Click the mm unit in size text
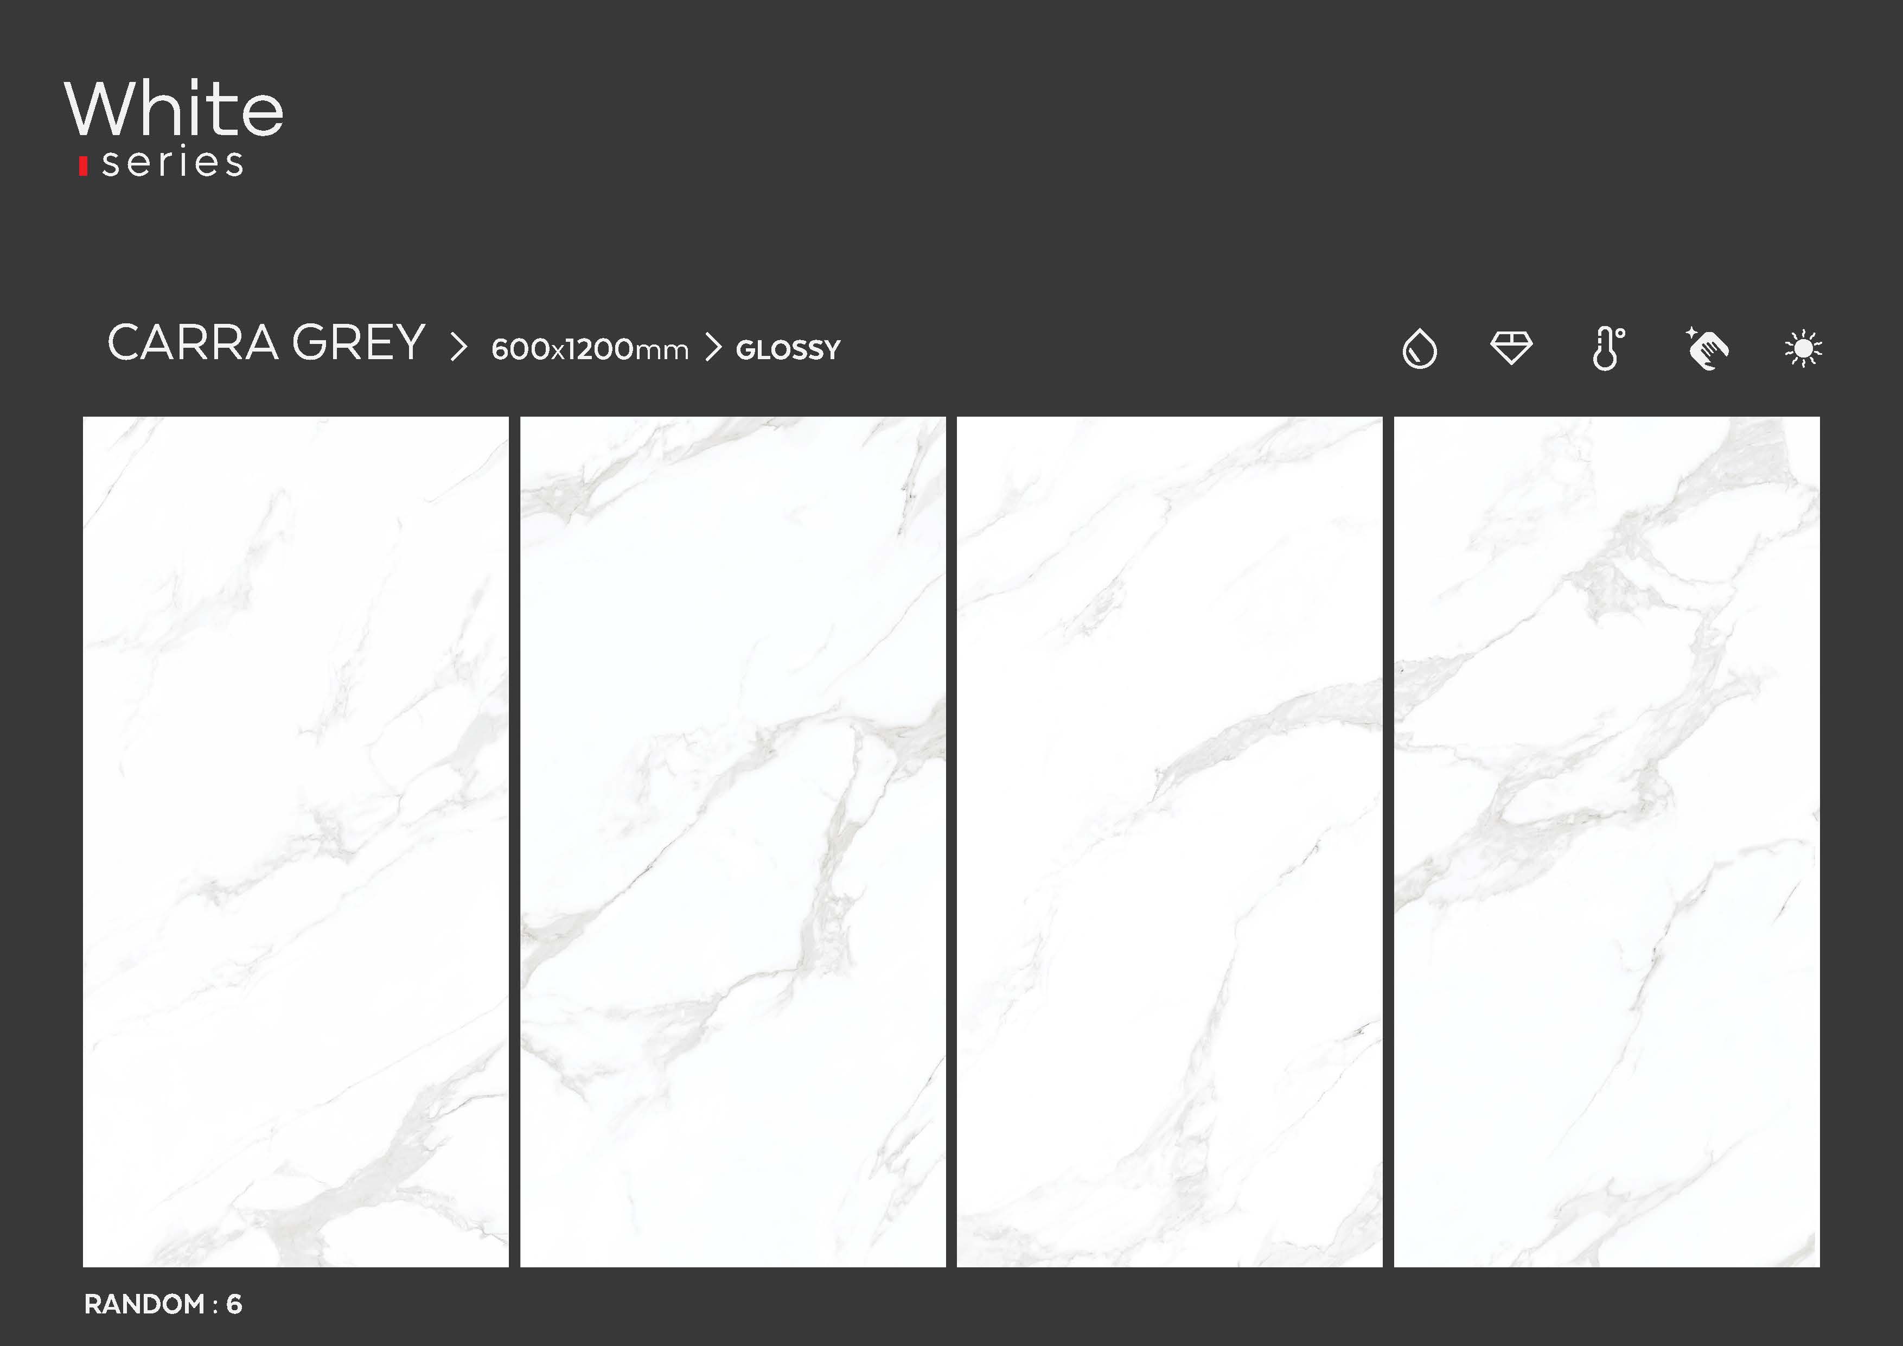Viewport: 1903px width, 1346px height. pyautogui.click(x=661, y=352)
